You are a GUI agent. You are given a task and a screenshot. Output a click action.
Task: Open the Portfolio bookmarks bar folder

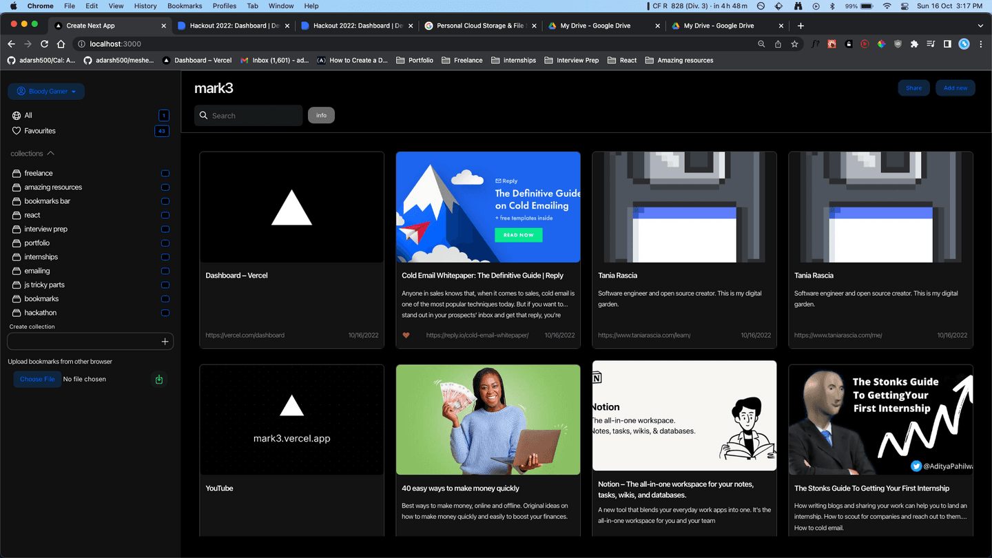(415, 60)
